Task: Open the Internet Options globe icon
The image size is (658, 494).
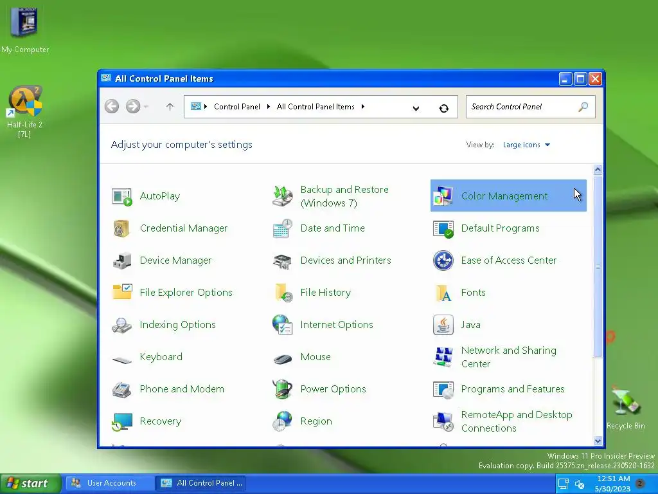Action: (x=283, y=325)
